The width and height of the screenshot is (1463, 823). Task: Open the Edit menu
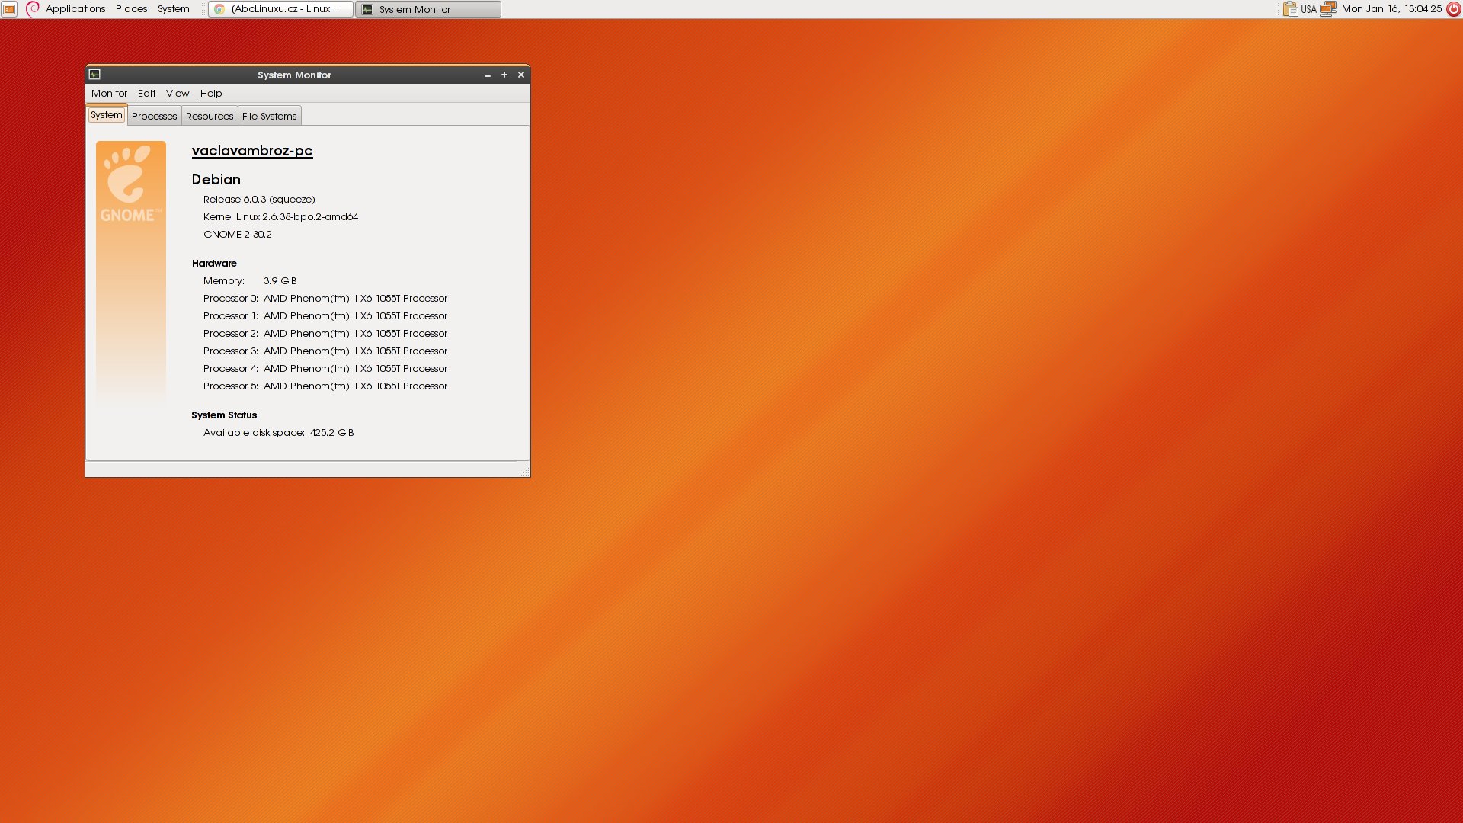click(146, 94)
